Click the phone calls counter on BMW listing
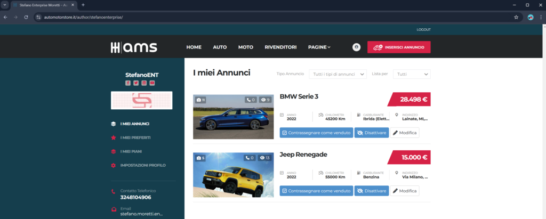546x219 pixels. click(x=251, y=100)
